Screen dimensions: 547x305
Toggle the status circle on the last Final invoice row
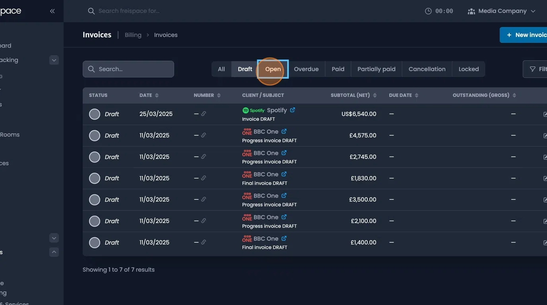95,242
